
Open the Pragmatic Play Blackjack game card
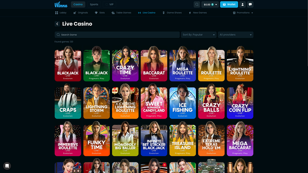96,64
